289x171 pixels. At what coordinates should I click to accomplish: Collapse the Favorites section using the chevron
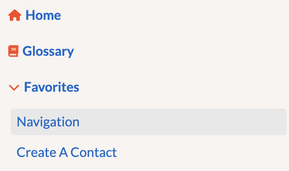pos(14,88)
